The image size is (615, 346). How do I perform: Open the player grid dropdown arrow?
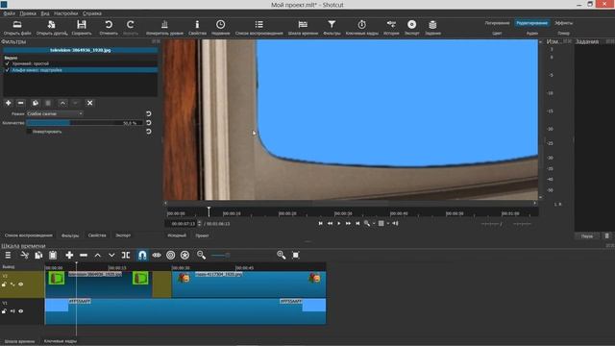pyautogui.click(x=388, y=223)
